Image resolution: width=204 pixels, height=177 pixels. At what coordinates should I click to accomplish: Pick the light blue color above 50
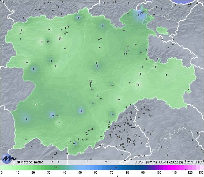pos(80,167)
